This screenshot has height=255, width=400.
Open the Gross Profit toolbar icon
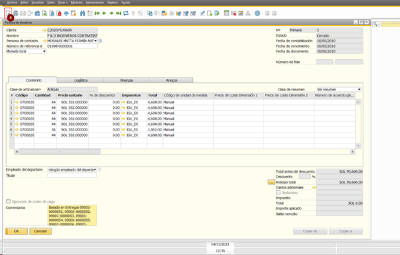164,13
